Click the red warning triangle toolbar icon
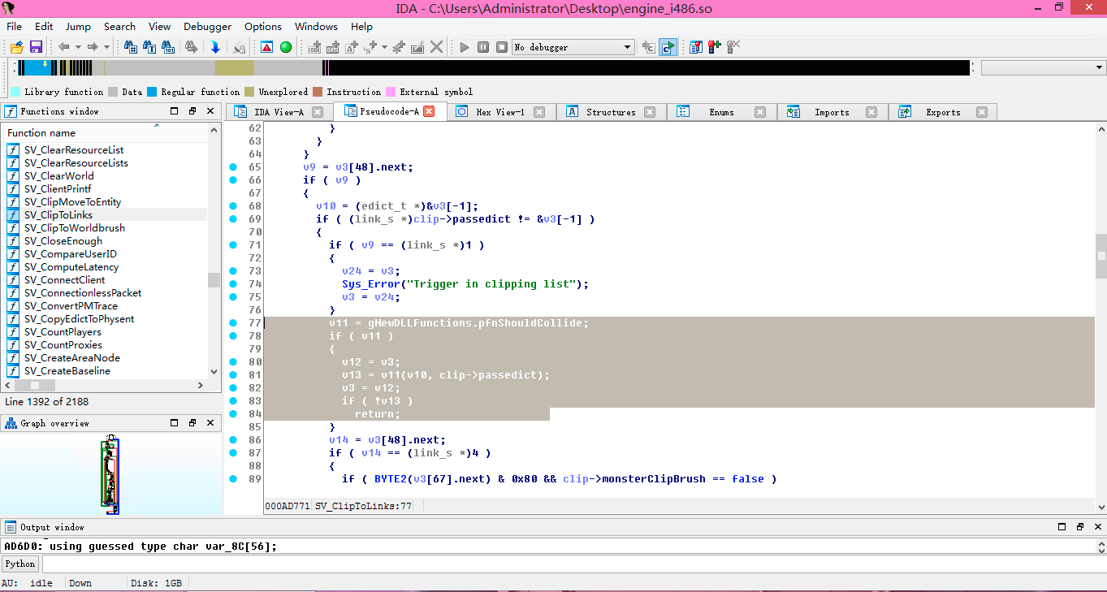The width and height of the screenshot is (1107, 592). coord(265,46)
